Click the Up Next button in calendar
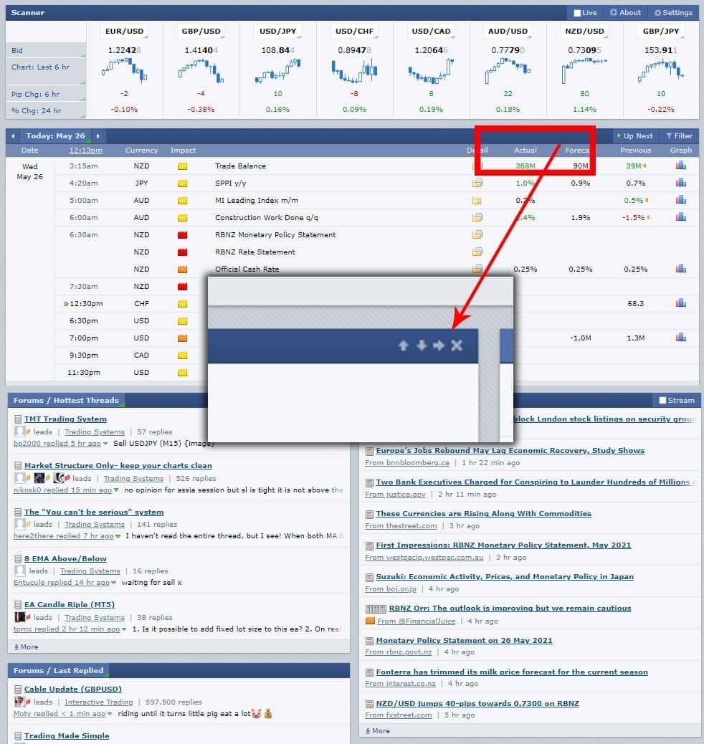The width and height of the screenshot is (704, 744). pyautogui.click(x=634, y=136)
